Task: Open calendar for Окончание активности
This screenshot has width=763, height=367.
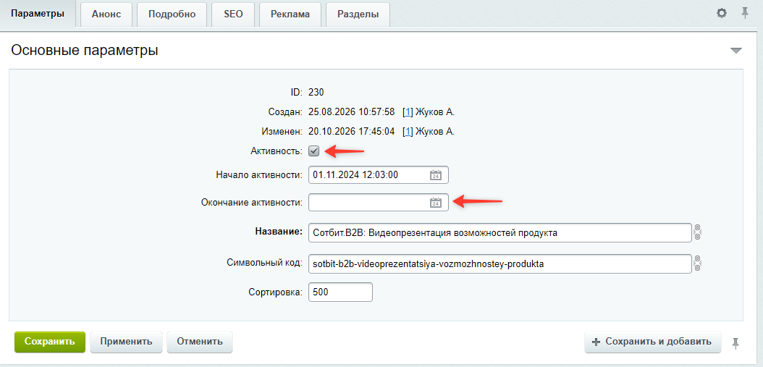Action: coord(436,203)
